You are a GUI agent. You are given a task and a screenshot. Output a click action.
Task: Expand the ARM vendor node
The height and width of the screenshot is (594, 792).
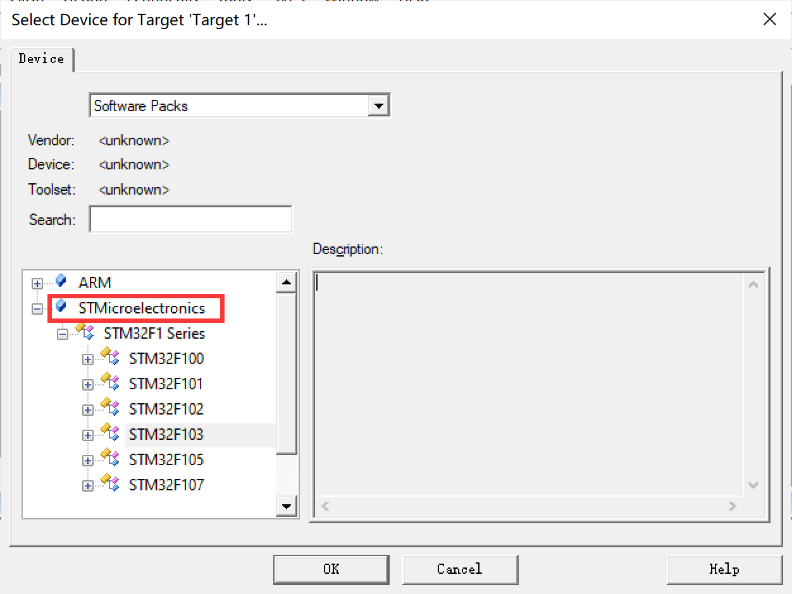pos(37,284)
